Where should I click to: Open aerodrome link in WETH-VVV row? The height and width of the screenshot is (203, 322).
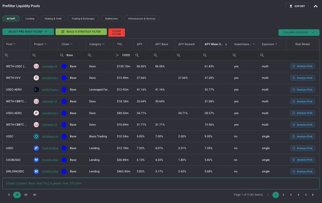(x=50, y=78)
